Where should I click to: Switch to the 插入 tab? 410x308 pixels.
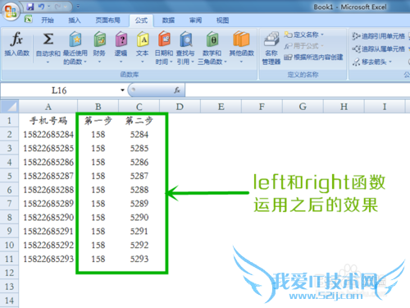point(75,21)
